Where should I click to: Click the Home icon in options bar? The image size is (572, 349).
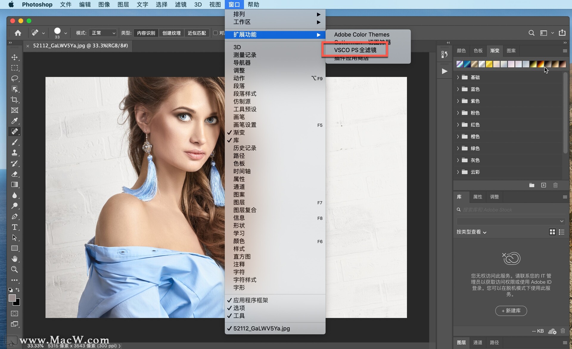click(18, 33)
